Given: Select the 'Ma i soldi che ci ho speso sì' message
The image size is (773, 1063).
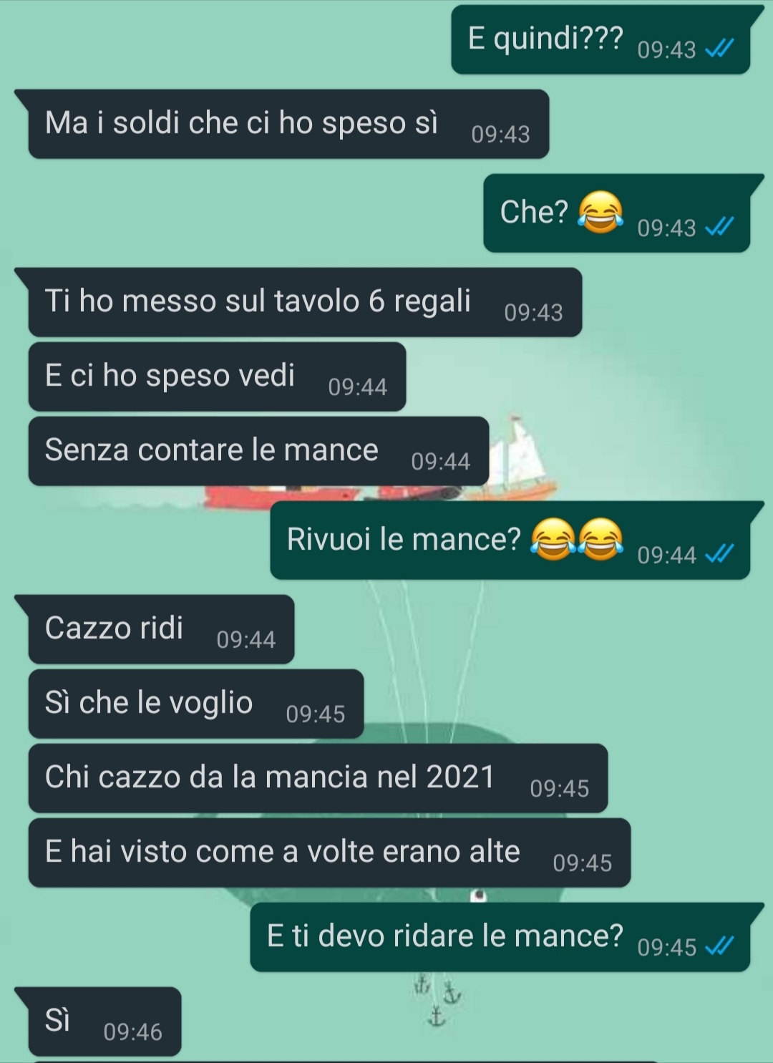Looking at the screenshot, I should click(x=288, y=124).
